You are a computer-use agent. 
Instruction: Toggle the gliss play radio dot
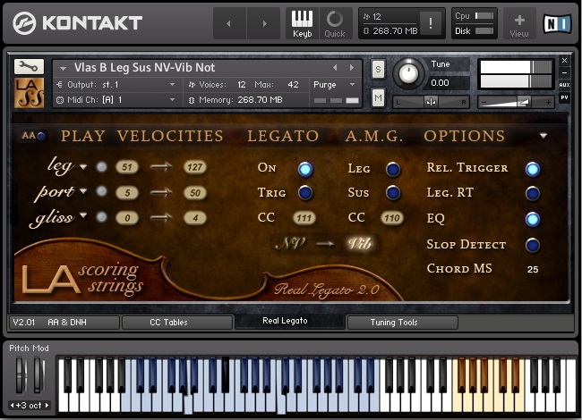tap(101, 217)
